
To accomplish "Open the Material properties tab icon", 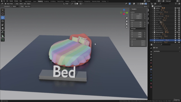I will point(151,84).
